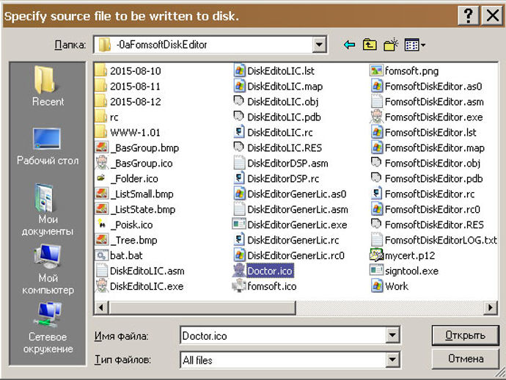Select the 2015-08-11 folder icon
This screenshot has height=380, width=506.
(101, 86)
